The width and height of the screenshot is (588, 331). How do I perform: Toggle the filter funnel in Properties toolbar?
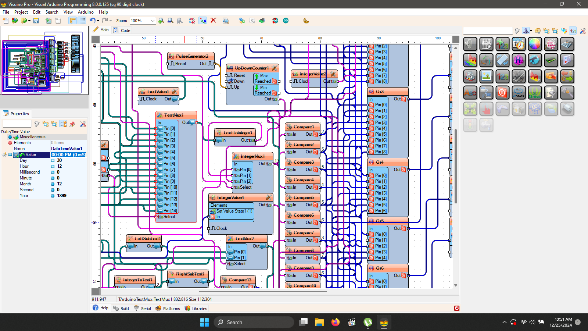click(x=37, y=124)
